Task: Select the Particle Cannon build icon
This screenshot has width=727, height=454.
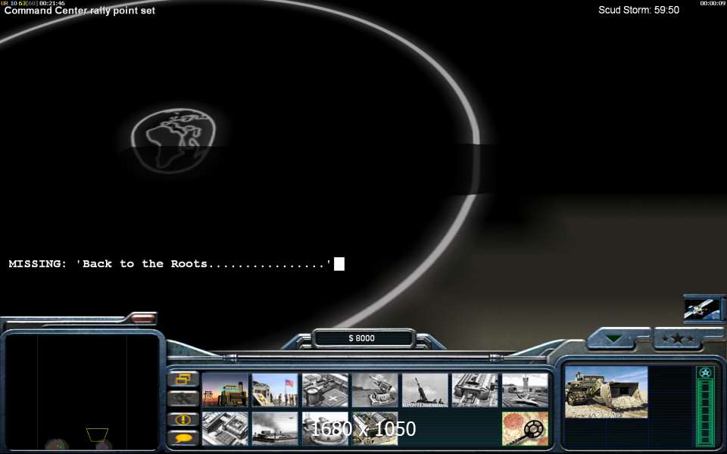Action: [x=325, y=428]
